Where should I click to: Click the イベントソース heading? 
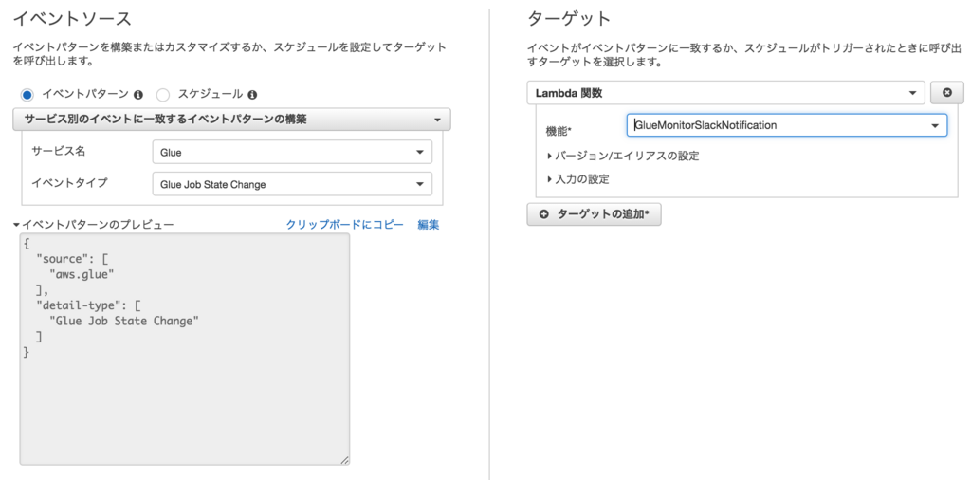tap(72, 19)
